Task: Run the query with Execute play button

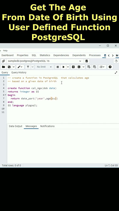Action: tap(63, 67)
